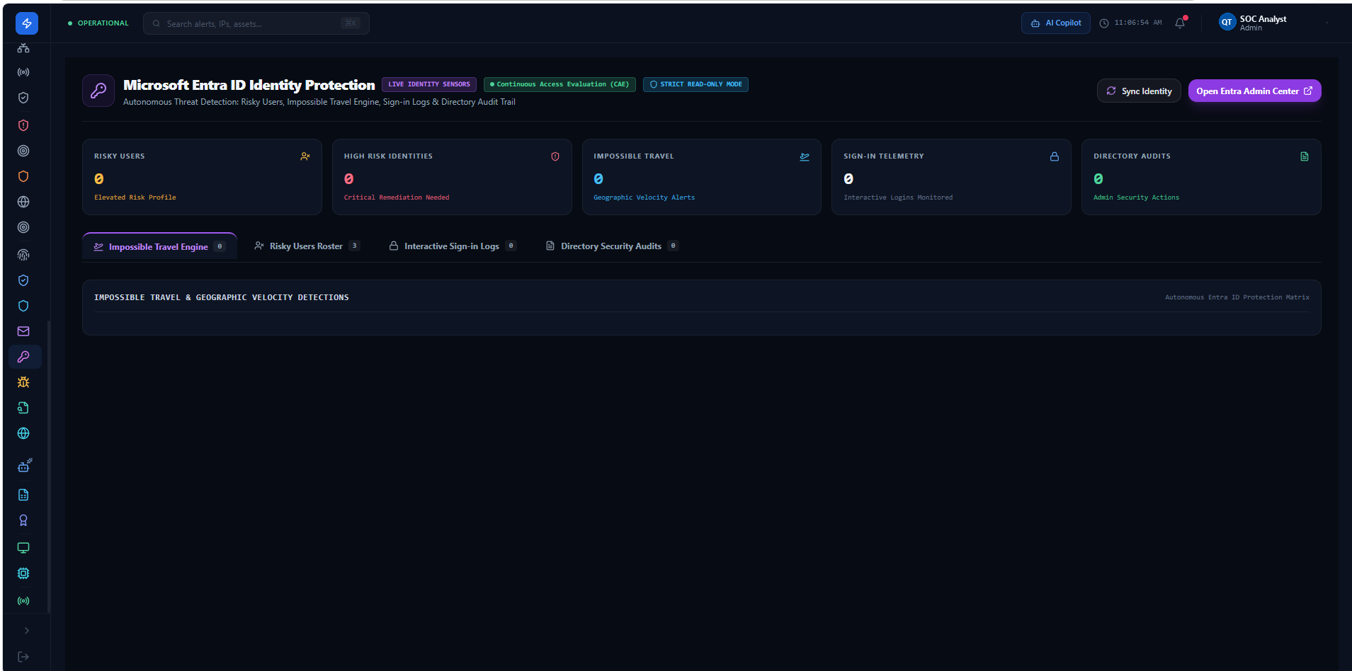This screenshot has width=1352, height=671.
Task: Open the orange shield sidebar icon
Action: coord(23,176)
